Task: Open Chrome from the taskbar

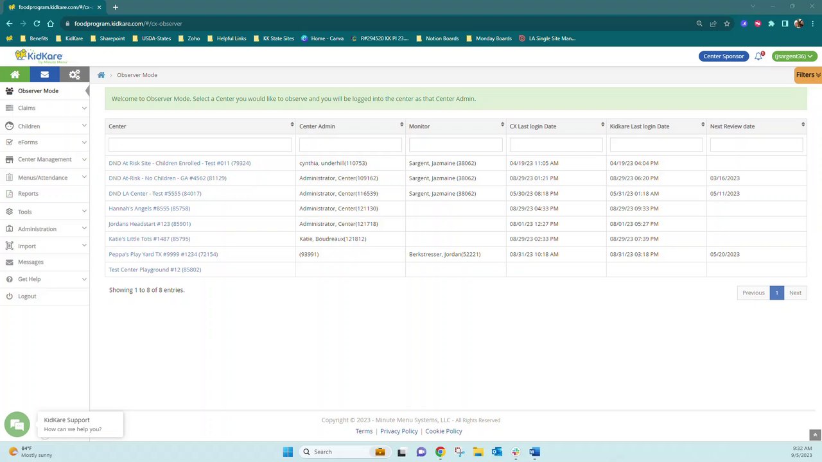Action: pyautogui.click(x=440, y=452)
